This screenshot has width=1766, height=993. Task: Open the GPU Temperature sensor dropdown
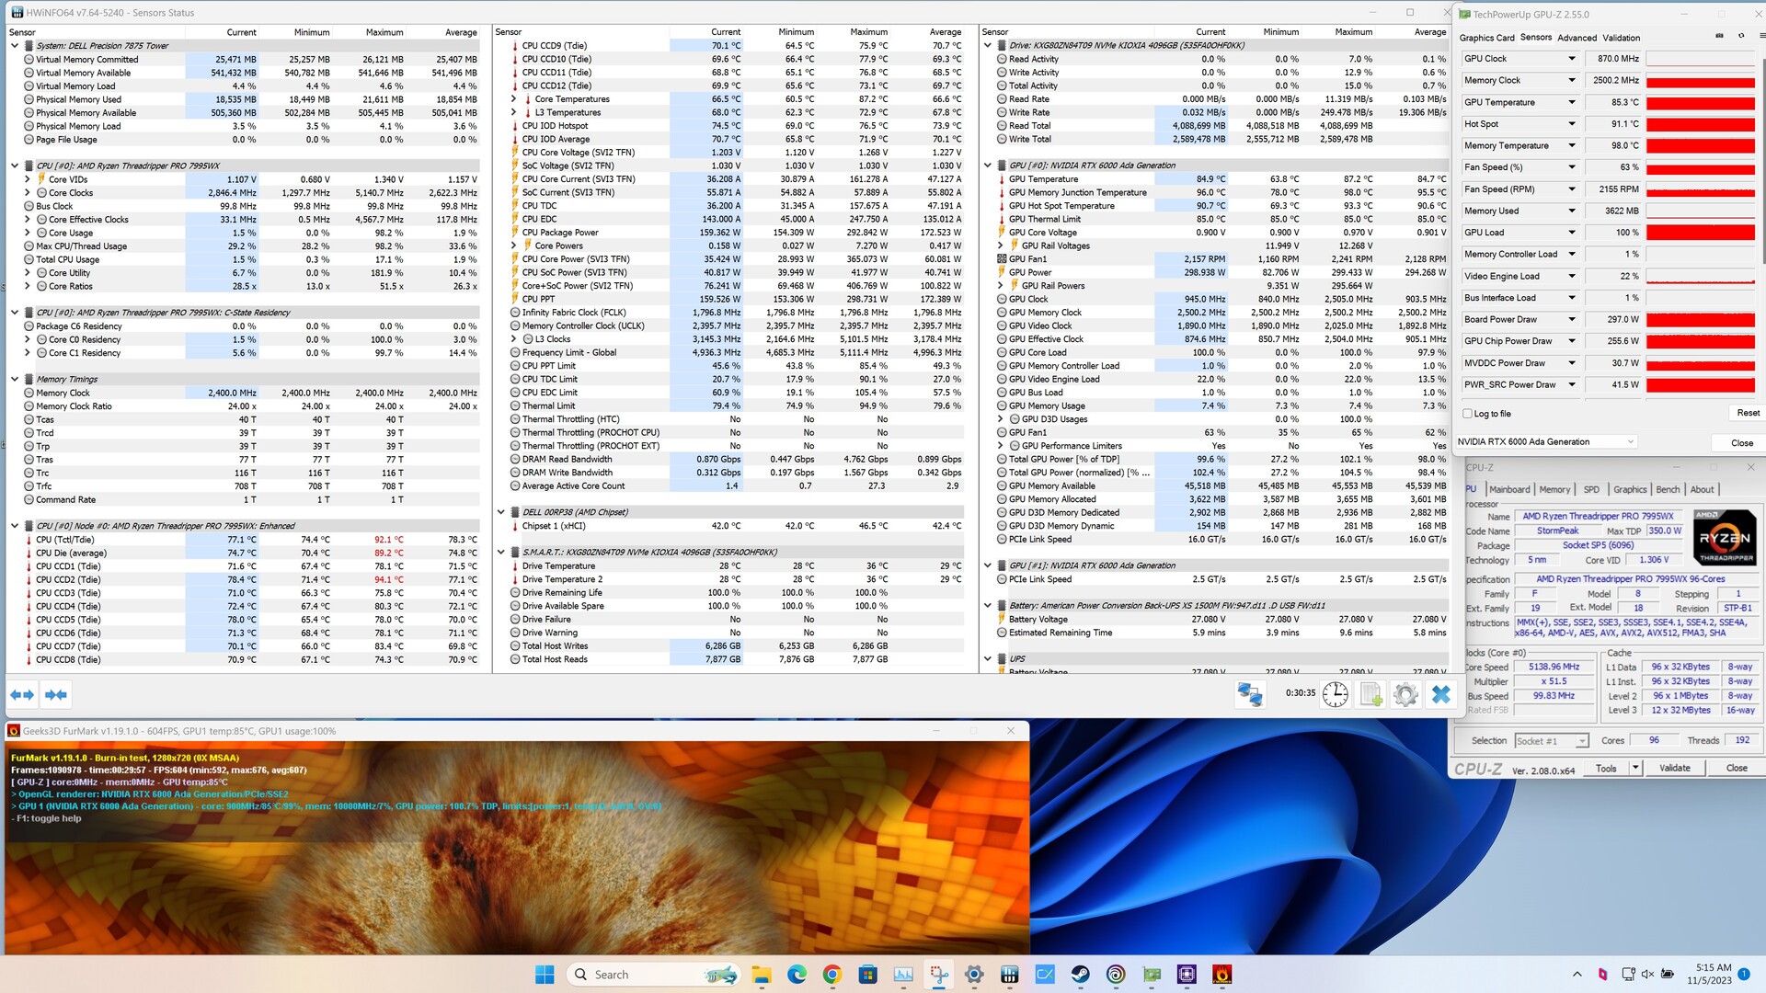[1571, 102]
